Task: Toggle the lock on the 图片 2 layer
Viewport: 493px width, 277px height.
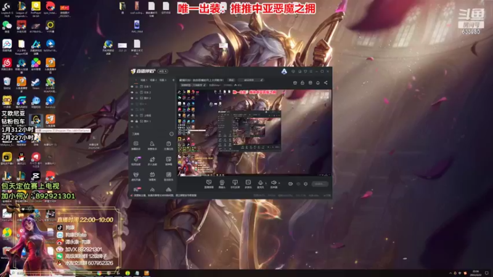Action: click(136, 98)
